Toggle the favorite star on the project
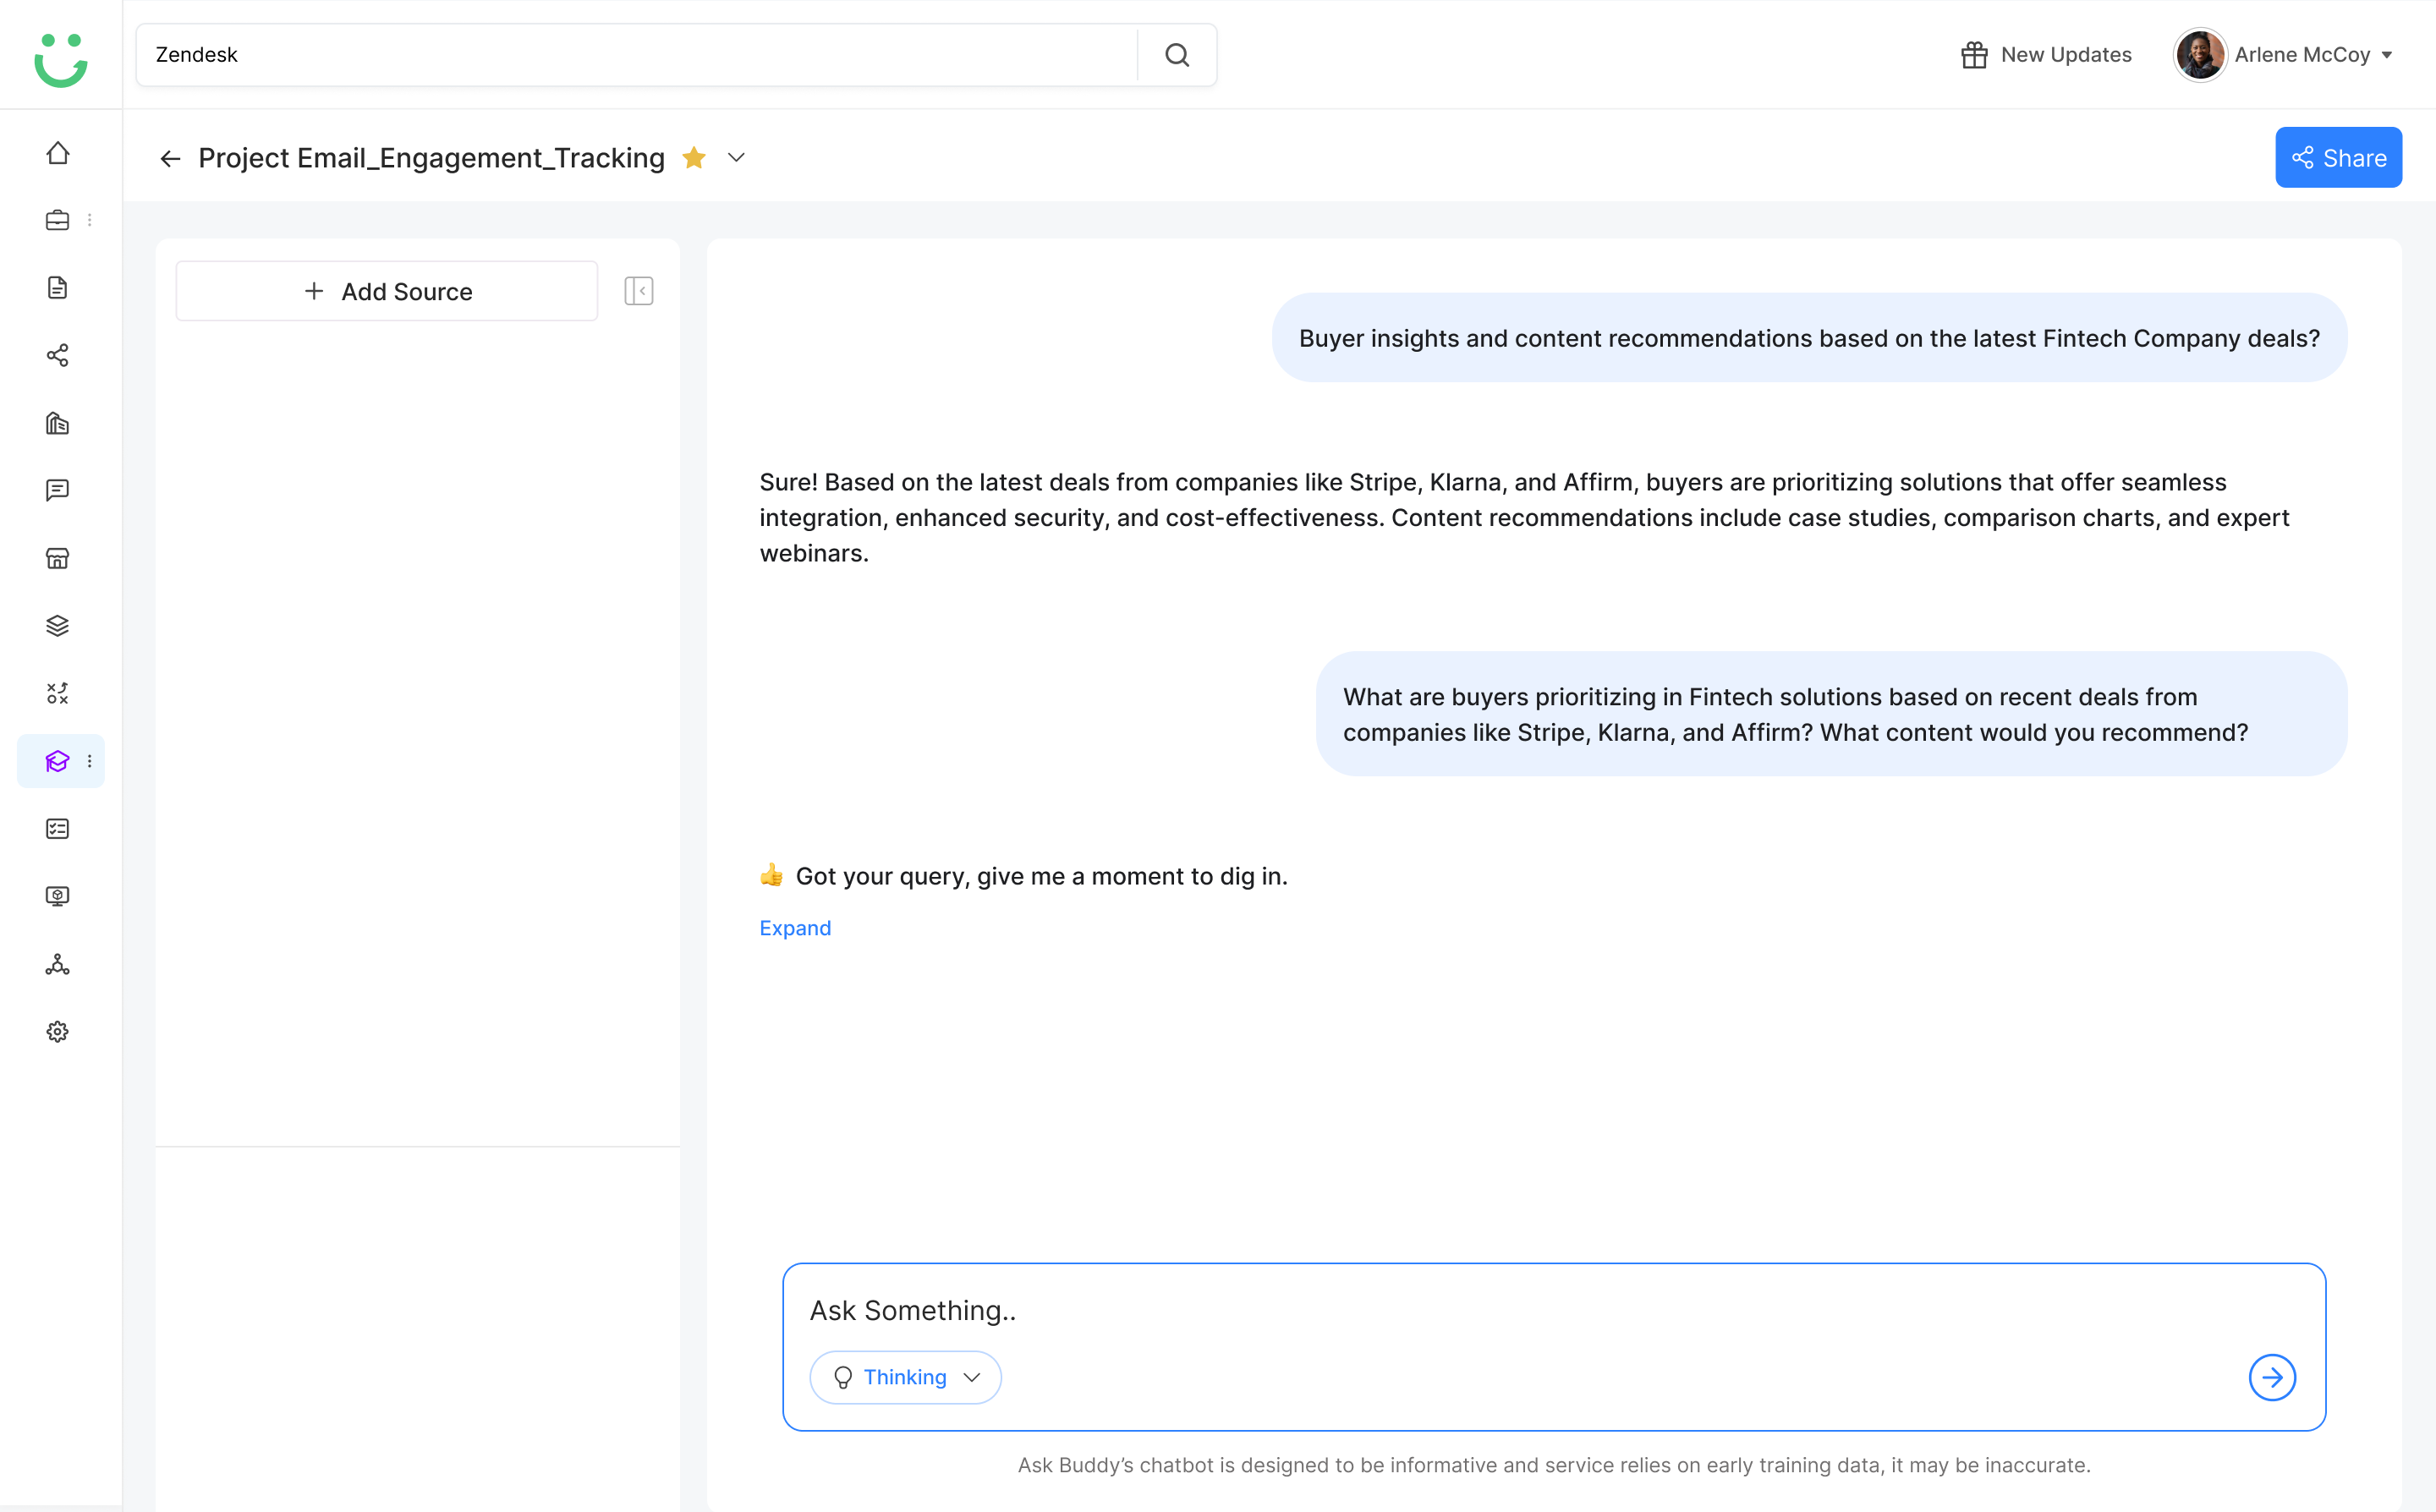The image size is (2436, 1512). point(694,158)
